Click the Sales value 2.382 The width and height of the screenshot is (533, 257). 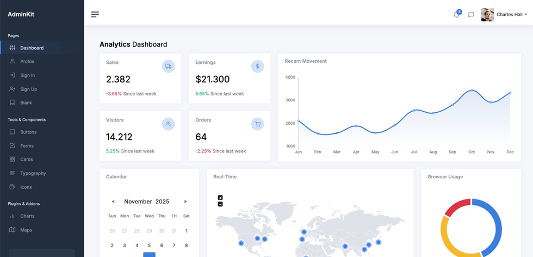(x=118, y=79)
